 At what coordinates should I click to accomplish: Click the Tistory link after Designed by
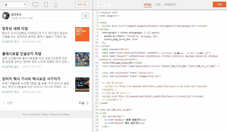tap(66, 114)
